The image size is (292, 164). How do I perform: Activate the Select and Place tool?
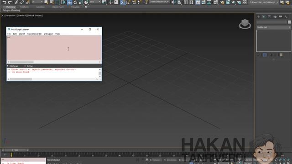[86, 2]
